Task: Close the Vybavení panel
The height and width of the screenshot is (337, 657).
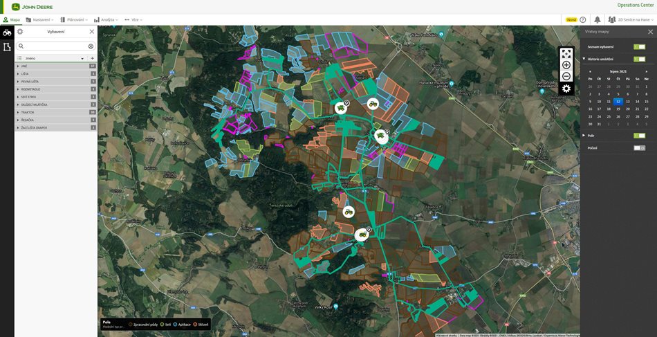Action: [x=92, y=32]
